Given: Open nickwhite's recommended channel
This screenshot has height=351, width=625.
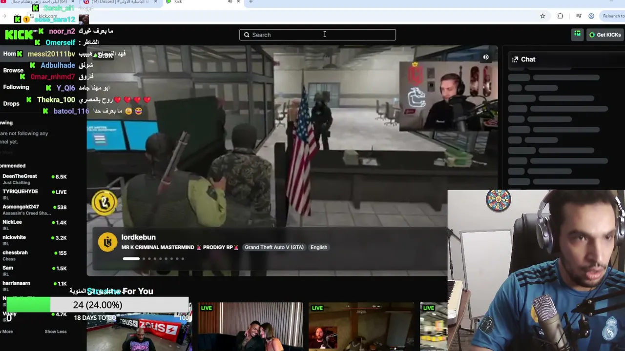Looking at the screenshot, I should (x=34, y=240).
